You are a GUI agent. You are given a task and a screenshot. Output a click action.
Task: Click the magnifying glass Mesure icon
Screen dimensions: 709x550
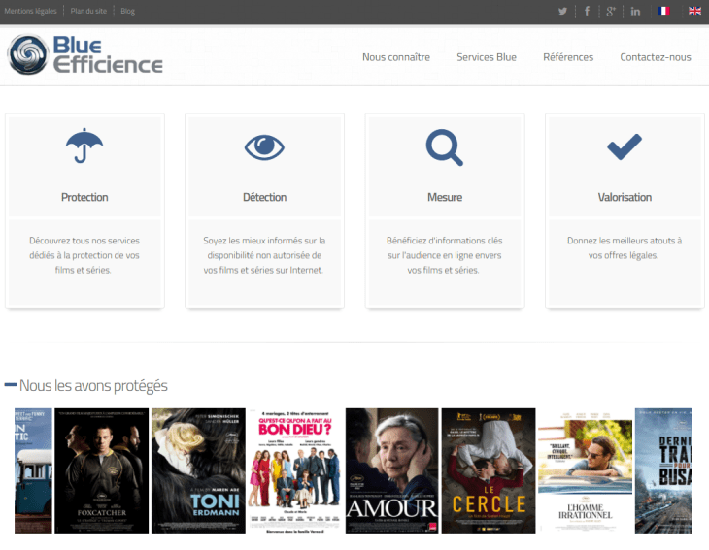(445, 146)
